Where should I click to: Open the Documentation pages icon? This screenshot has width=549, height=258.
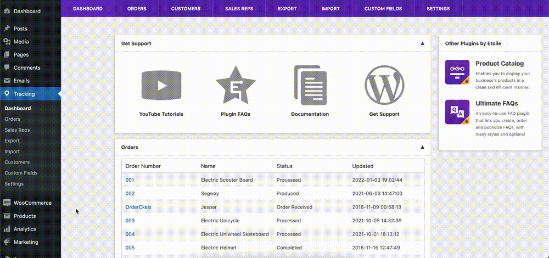(310, 85)
